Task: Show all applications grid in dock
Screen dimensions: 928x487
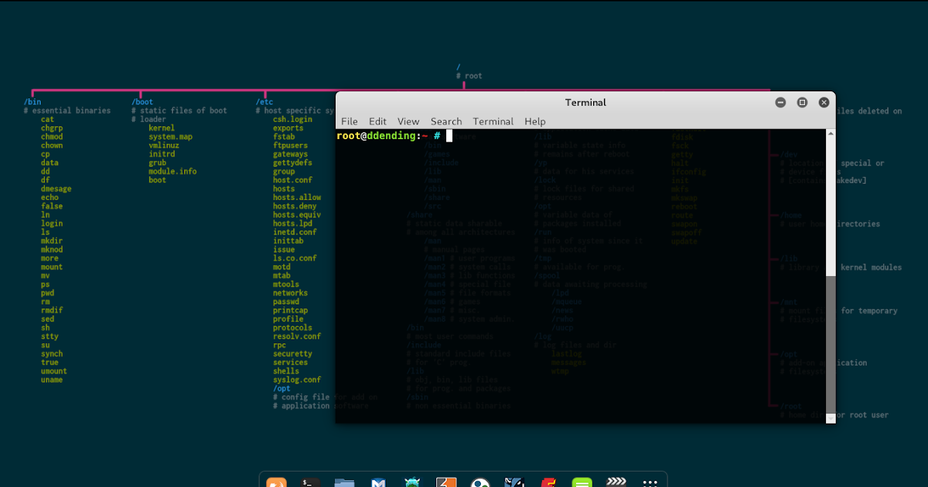Action: 650,483
